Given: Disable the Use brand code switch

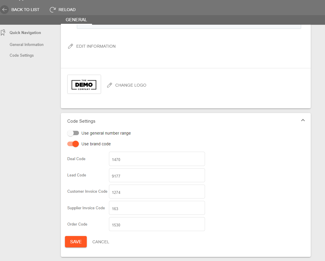Looking at the screenshot, I should [73, 144].
